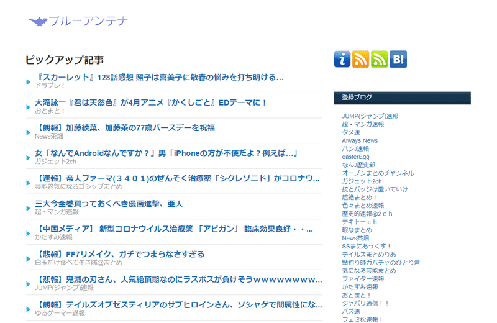Open the なんでAndroidなんですか article
The width and height of the screenshot is (497, 323).
166,153
